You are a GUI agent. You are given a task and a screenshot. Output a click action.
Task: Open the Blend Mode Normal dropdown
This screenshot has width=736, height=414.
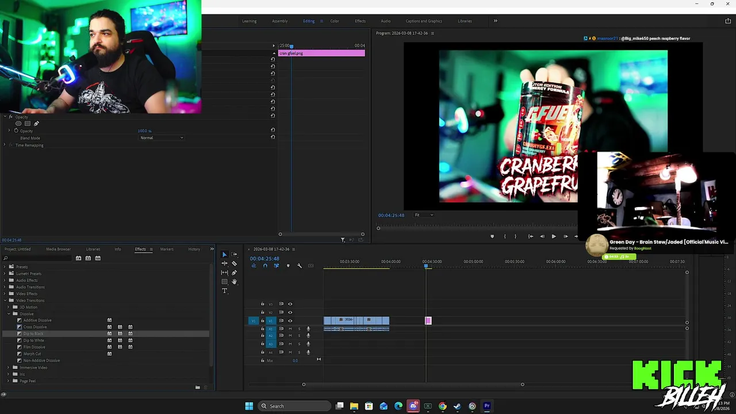tap(162, 138)
